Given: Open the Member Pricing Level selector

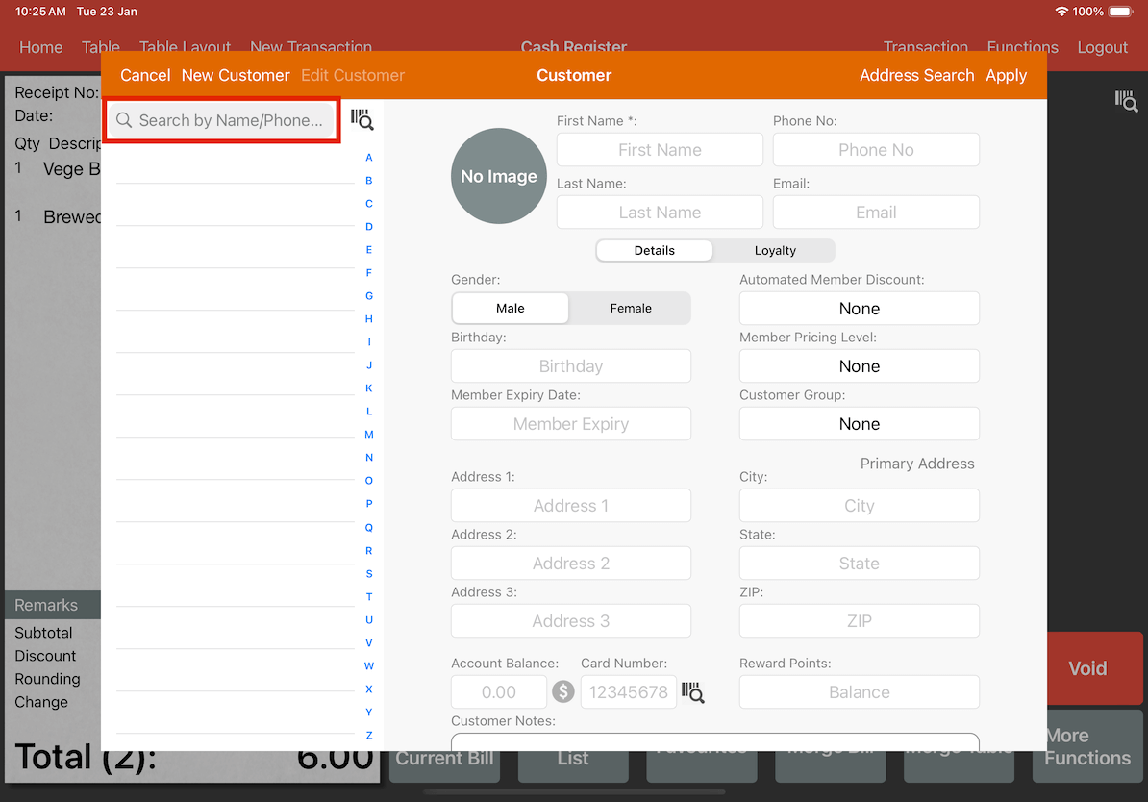Looking at the screenshot, I should (x=859, y=365).
